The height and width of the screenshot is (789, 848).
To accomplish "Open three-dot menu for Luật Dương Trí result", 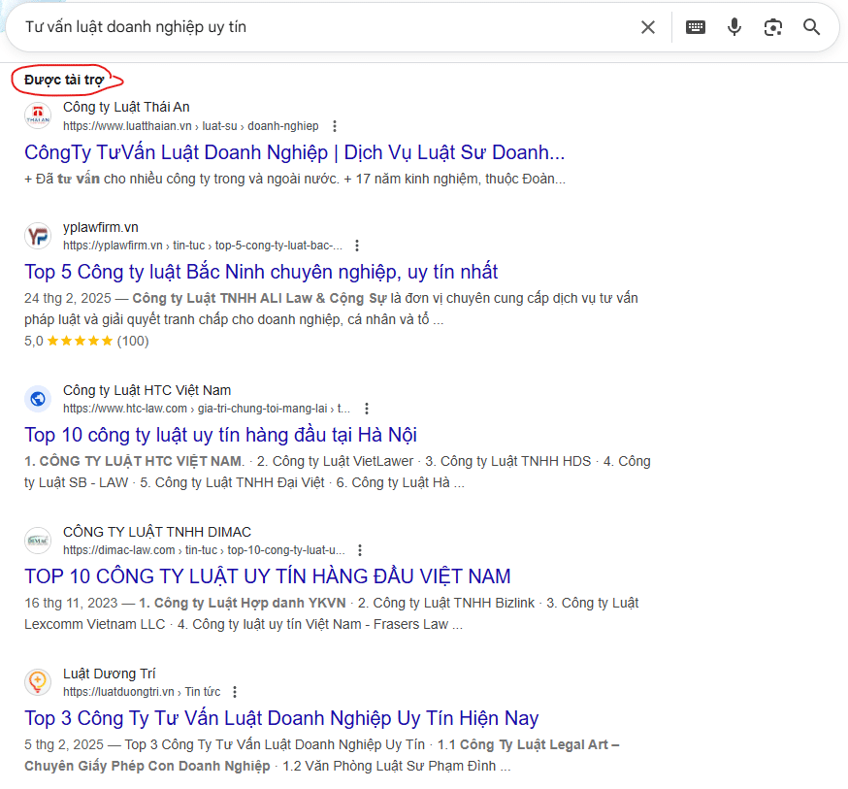I will (235, 692).
